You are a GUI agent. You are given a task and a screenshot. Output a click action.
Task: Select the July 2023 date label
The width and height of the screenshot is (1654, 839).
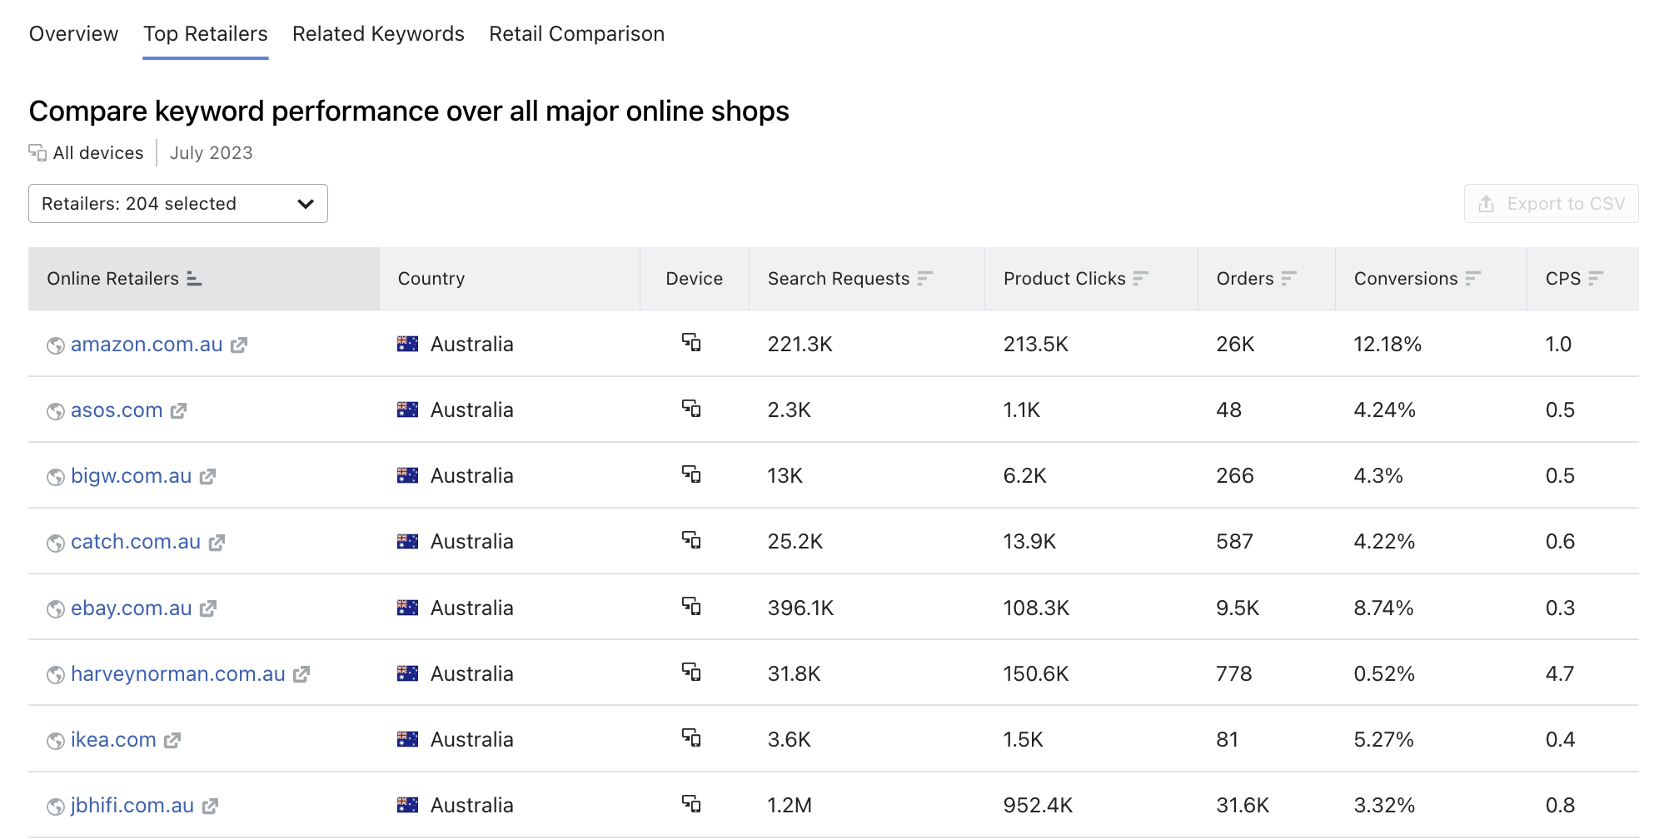point(211,152)
